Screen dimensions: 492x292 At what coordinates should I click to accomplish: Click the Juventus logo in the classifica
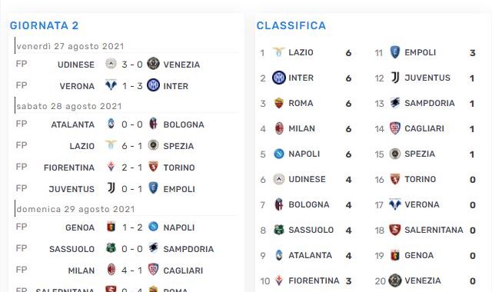395,78
